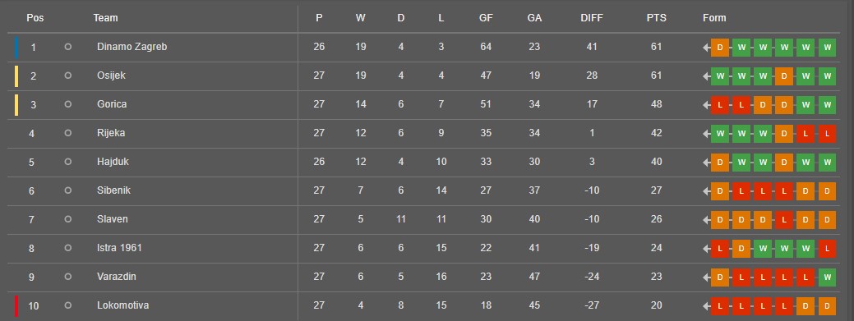Click the Form column header

point(714,18)
